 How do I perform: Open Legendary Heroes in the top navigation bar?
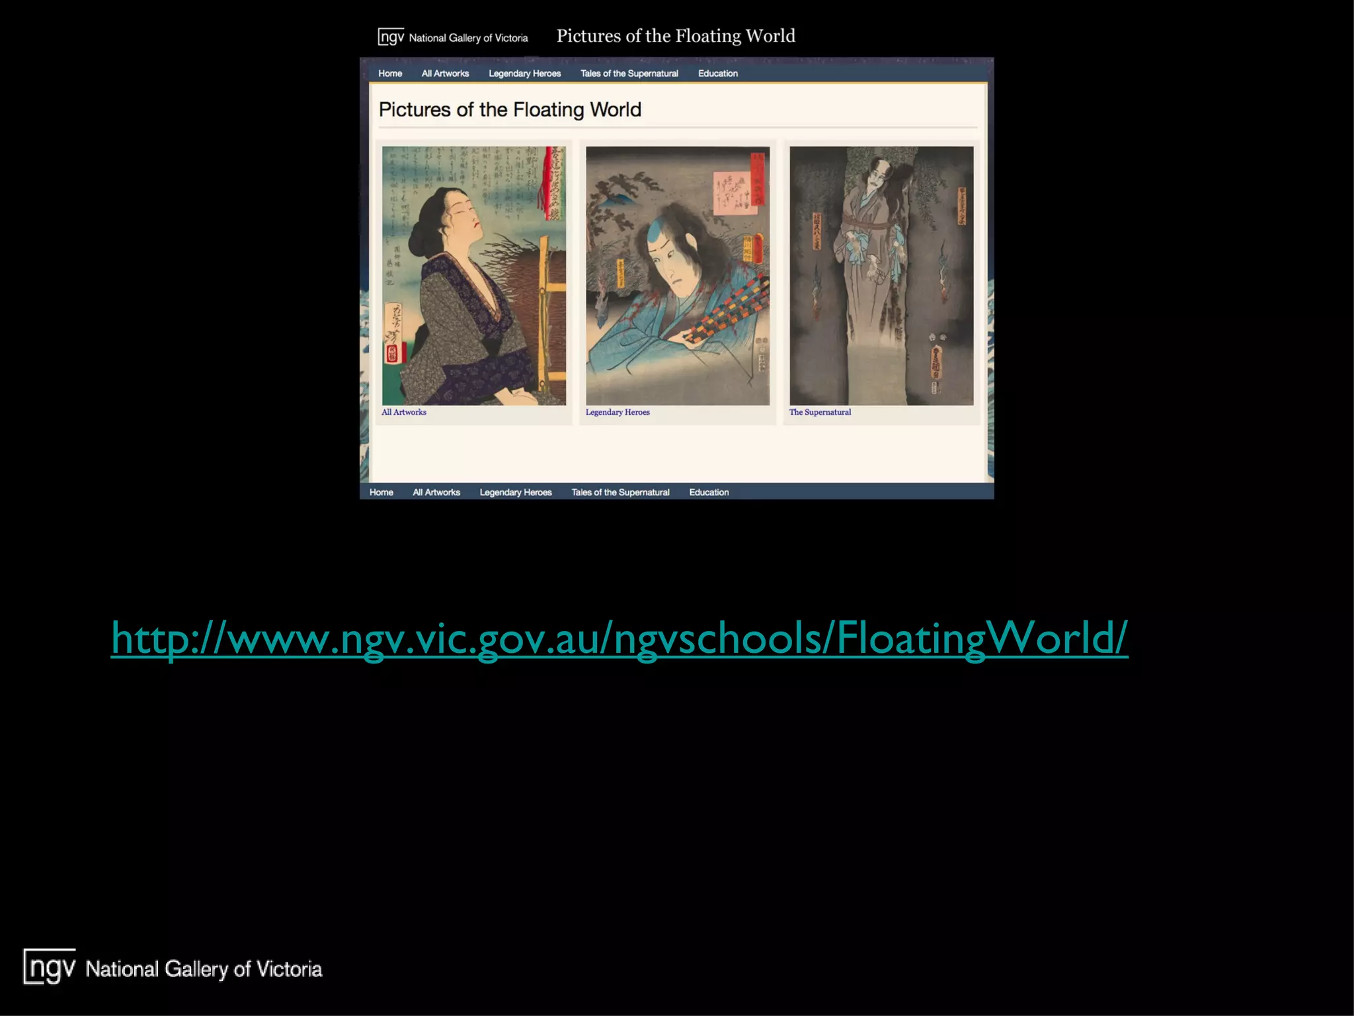(x=524, y=73)
